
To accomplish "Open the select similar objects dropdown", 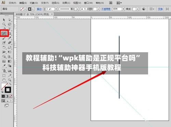I will click(152, 9).
